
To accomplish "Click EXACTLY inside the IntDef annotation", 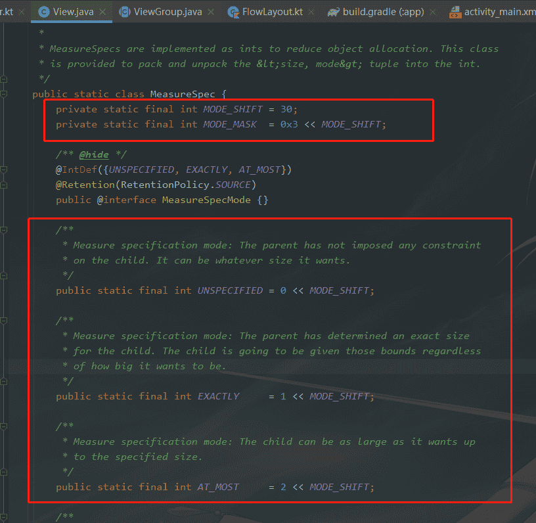I will coord(206,170).
